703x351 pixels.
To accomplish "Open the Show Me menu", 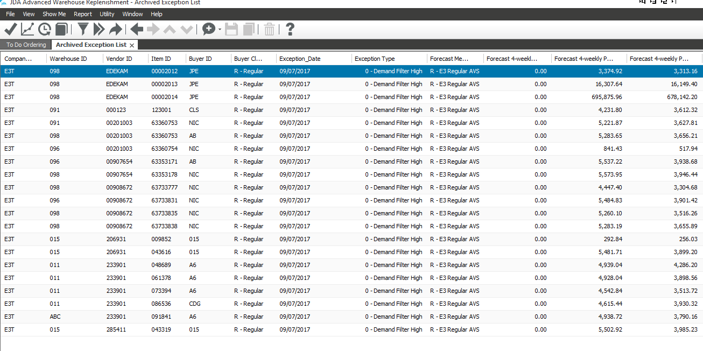I will click(54, 14).
